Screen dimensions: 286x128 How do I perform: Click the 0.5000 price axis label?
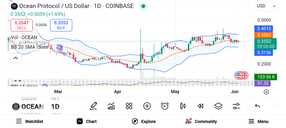click(264, 20)
